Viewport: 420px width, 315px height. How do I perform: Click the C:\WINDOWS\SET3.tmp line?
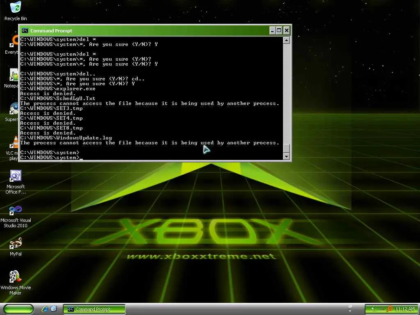pos(51,108)
